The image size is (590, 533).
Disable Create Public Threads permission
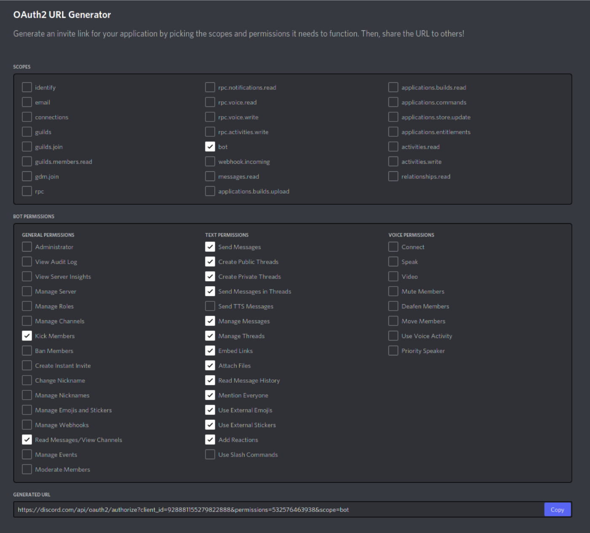(x=210, y=262)
